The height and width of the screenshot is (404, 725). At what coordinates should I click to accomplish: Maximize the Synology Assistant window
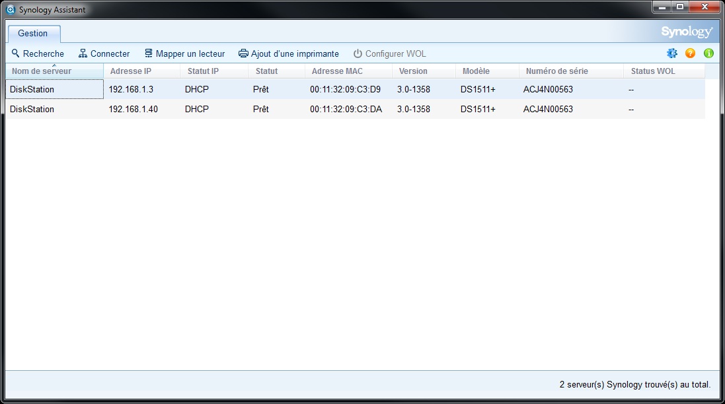click(680, 7)
